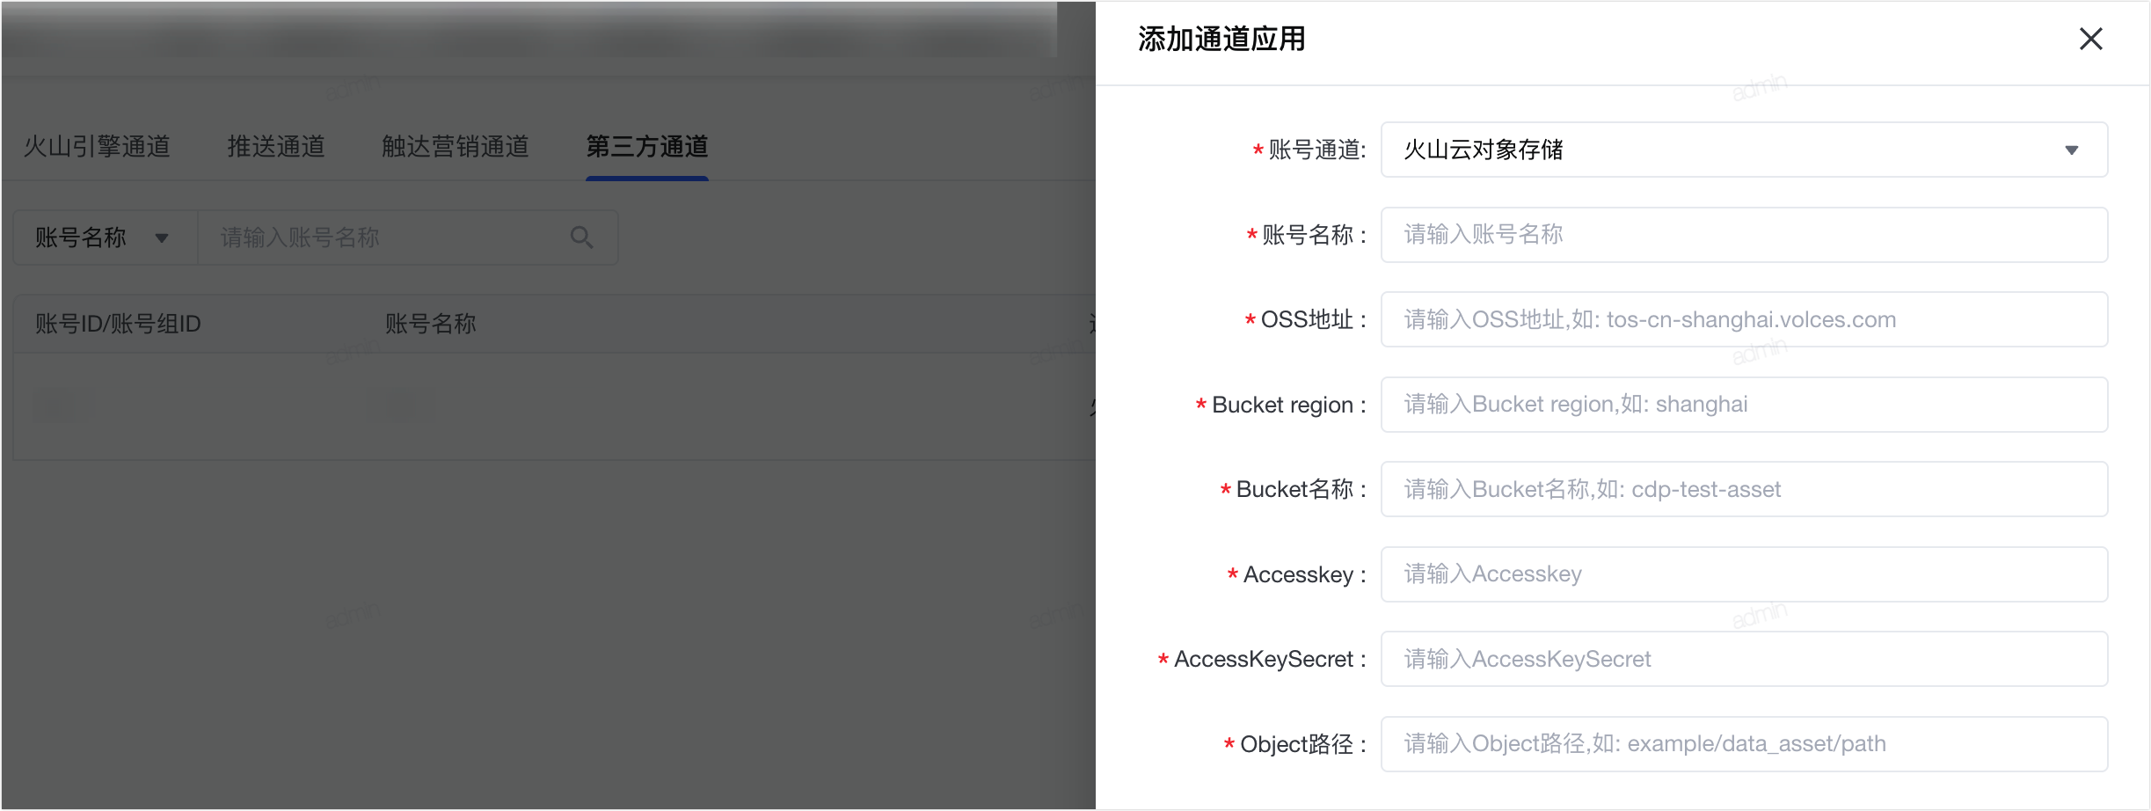Click the OSS地址 field label
Image resolution: width=2151 pixels, height=811 pixels.
pos(1307,319)
